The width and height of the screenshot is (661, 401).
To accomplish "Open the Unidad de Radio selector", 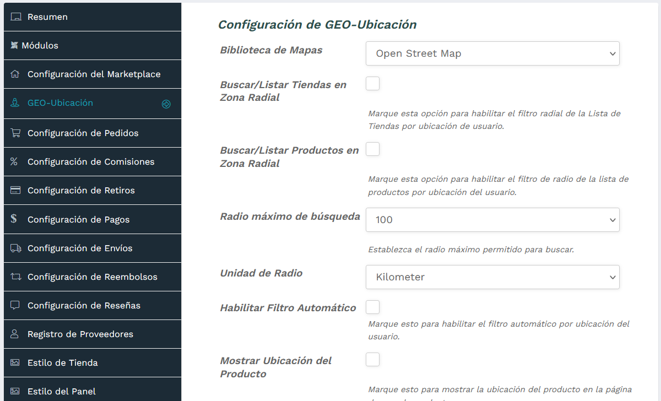I will (x=492, y=277).
